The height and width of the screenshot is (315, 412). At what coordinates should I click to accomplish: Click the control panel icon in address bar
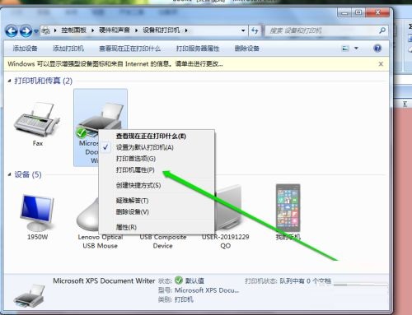46,30
